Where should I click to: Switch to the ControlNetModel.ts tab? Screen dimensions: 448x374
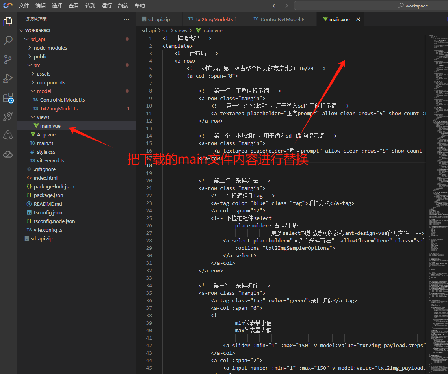pyautogui.click(x=283, y=19)
